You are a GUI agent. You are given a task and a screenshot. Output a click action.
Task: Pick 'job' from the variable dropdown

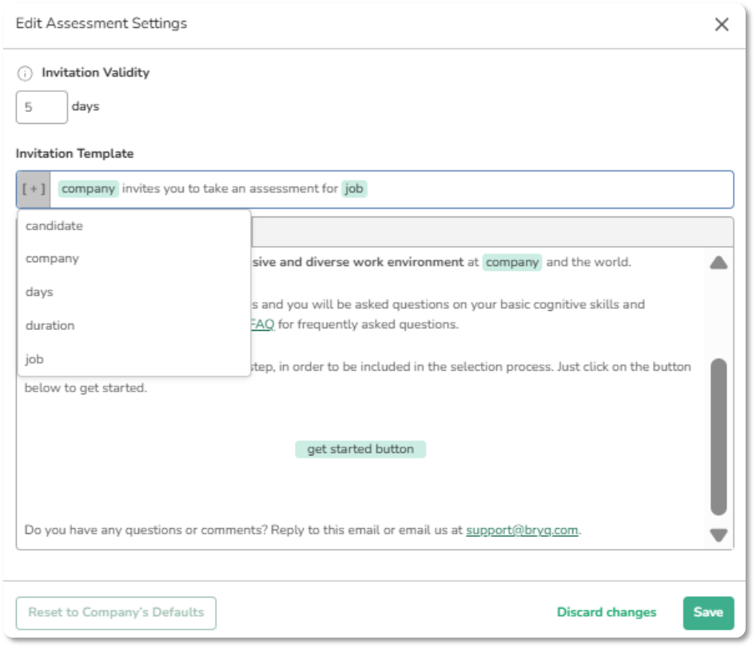34,360
